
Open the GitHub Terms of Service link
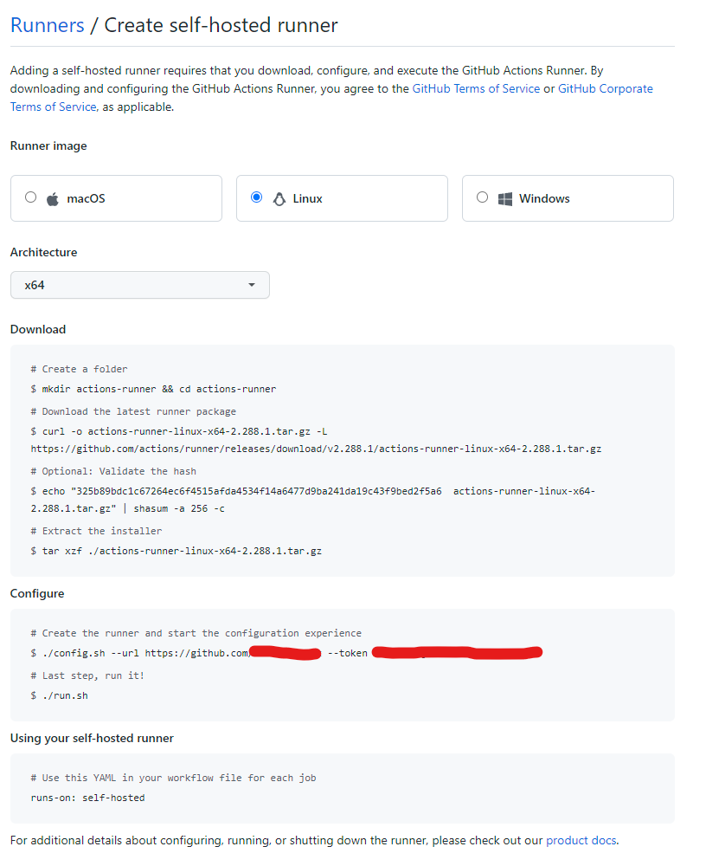click(x=476, y=88)
